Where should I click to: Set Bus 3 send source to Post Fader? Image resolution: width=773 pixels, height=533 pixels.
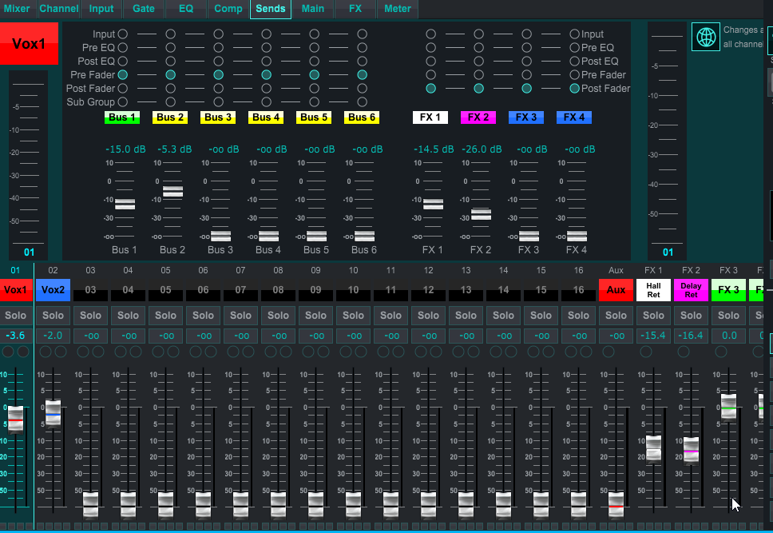tap(219, 89)
